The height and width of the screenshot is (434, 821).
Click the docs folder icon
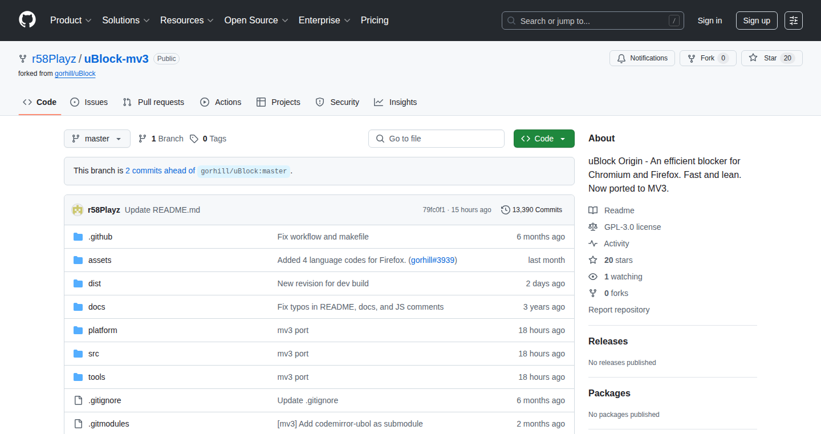(x=78, y=307)
